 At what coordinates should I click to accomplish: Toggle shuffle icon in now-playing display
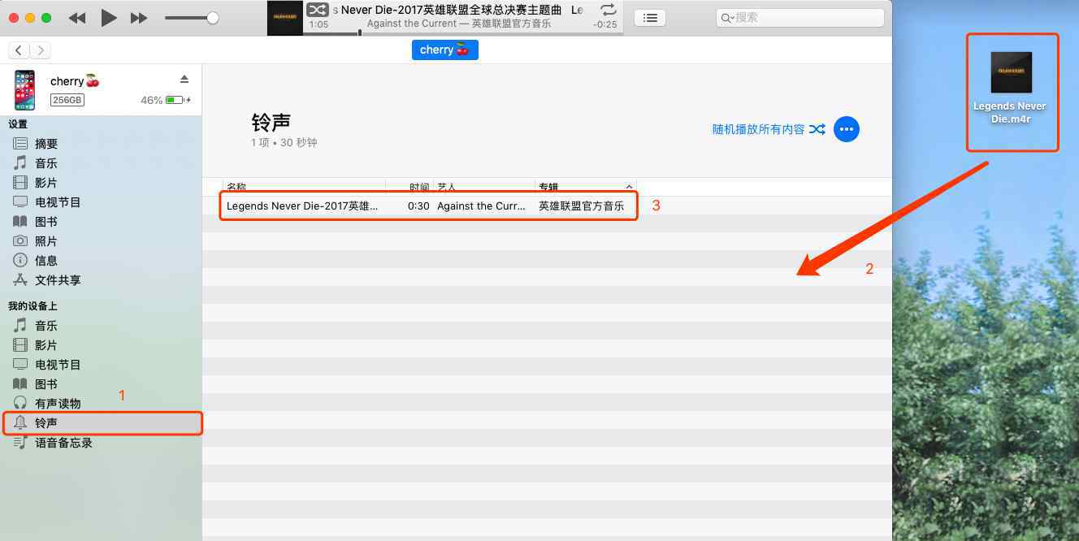317,10
